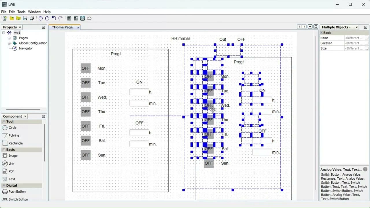Image resolution: width=370 pixels, height=208 pixels.
Task: Toggle the left Tue. OFF switch
Action: 86,83
